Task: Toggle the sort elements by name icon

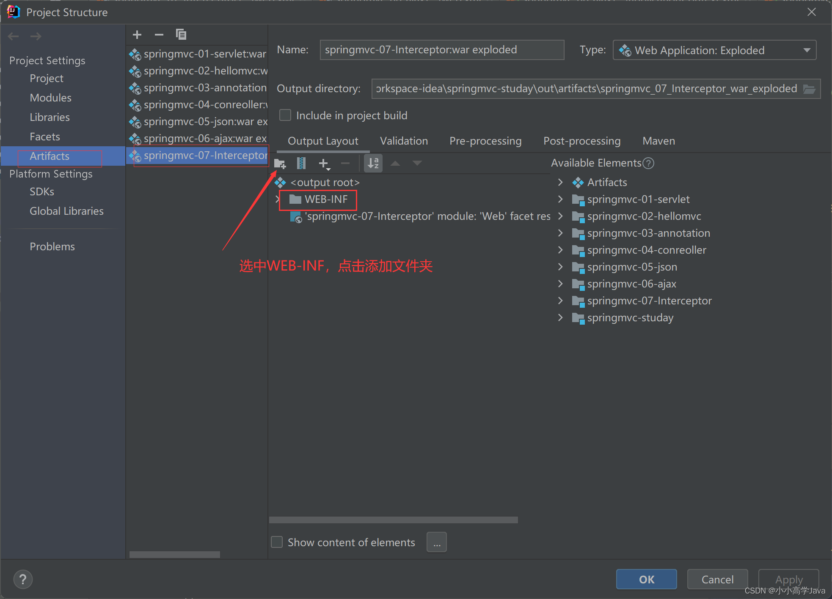Action: (373, 163)
